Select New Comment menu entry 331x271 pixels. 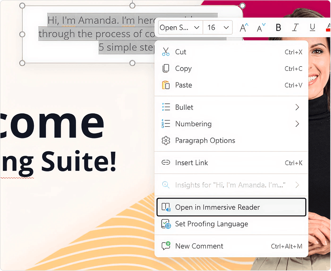[231, 246]
